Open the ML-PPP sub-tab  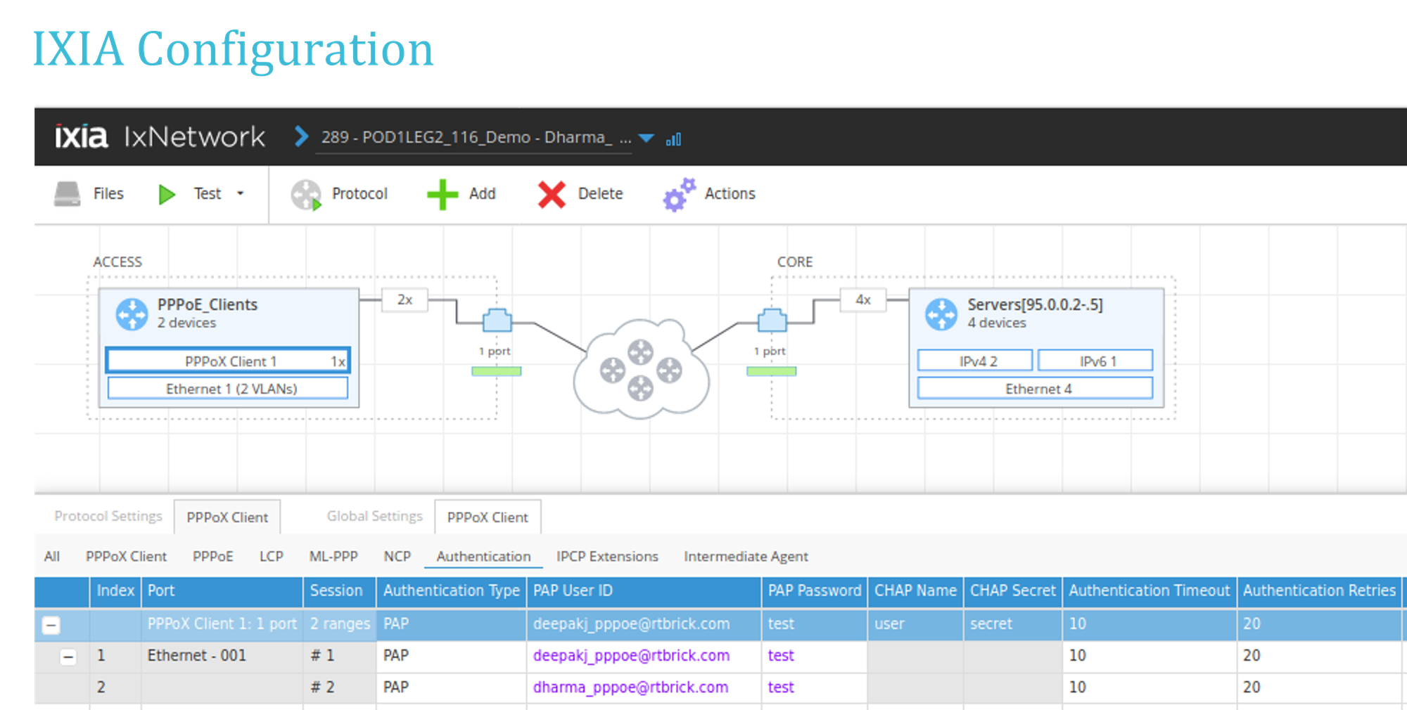point(333,557)
